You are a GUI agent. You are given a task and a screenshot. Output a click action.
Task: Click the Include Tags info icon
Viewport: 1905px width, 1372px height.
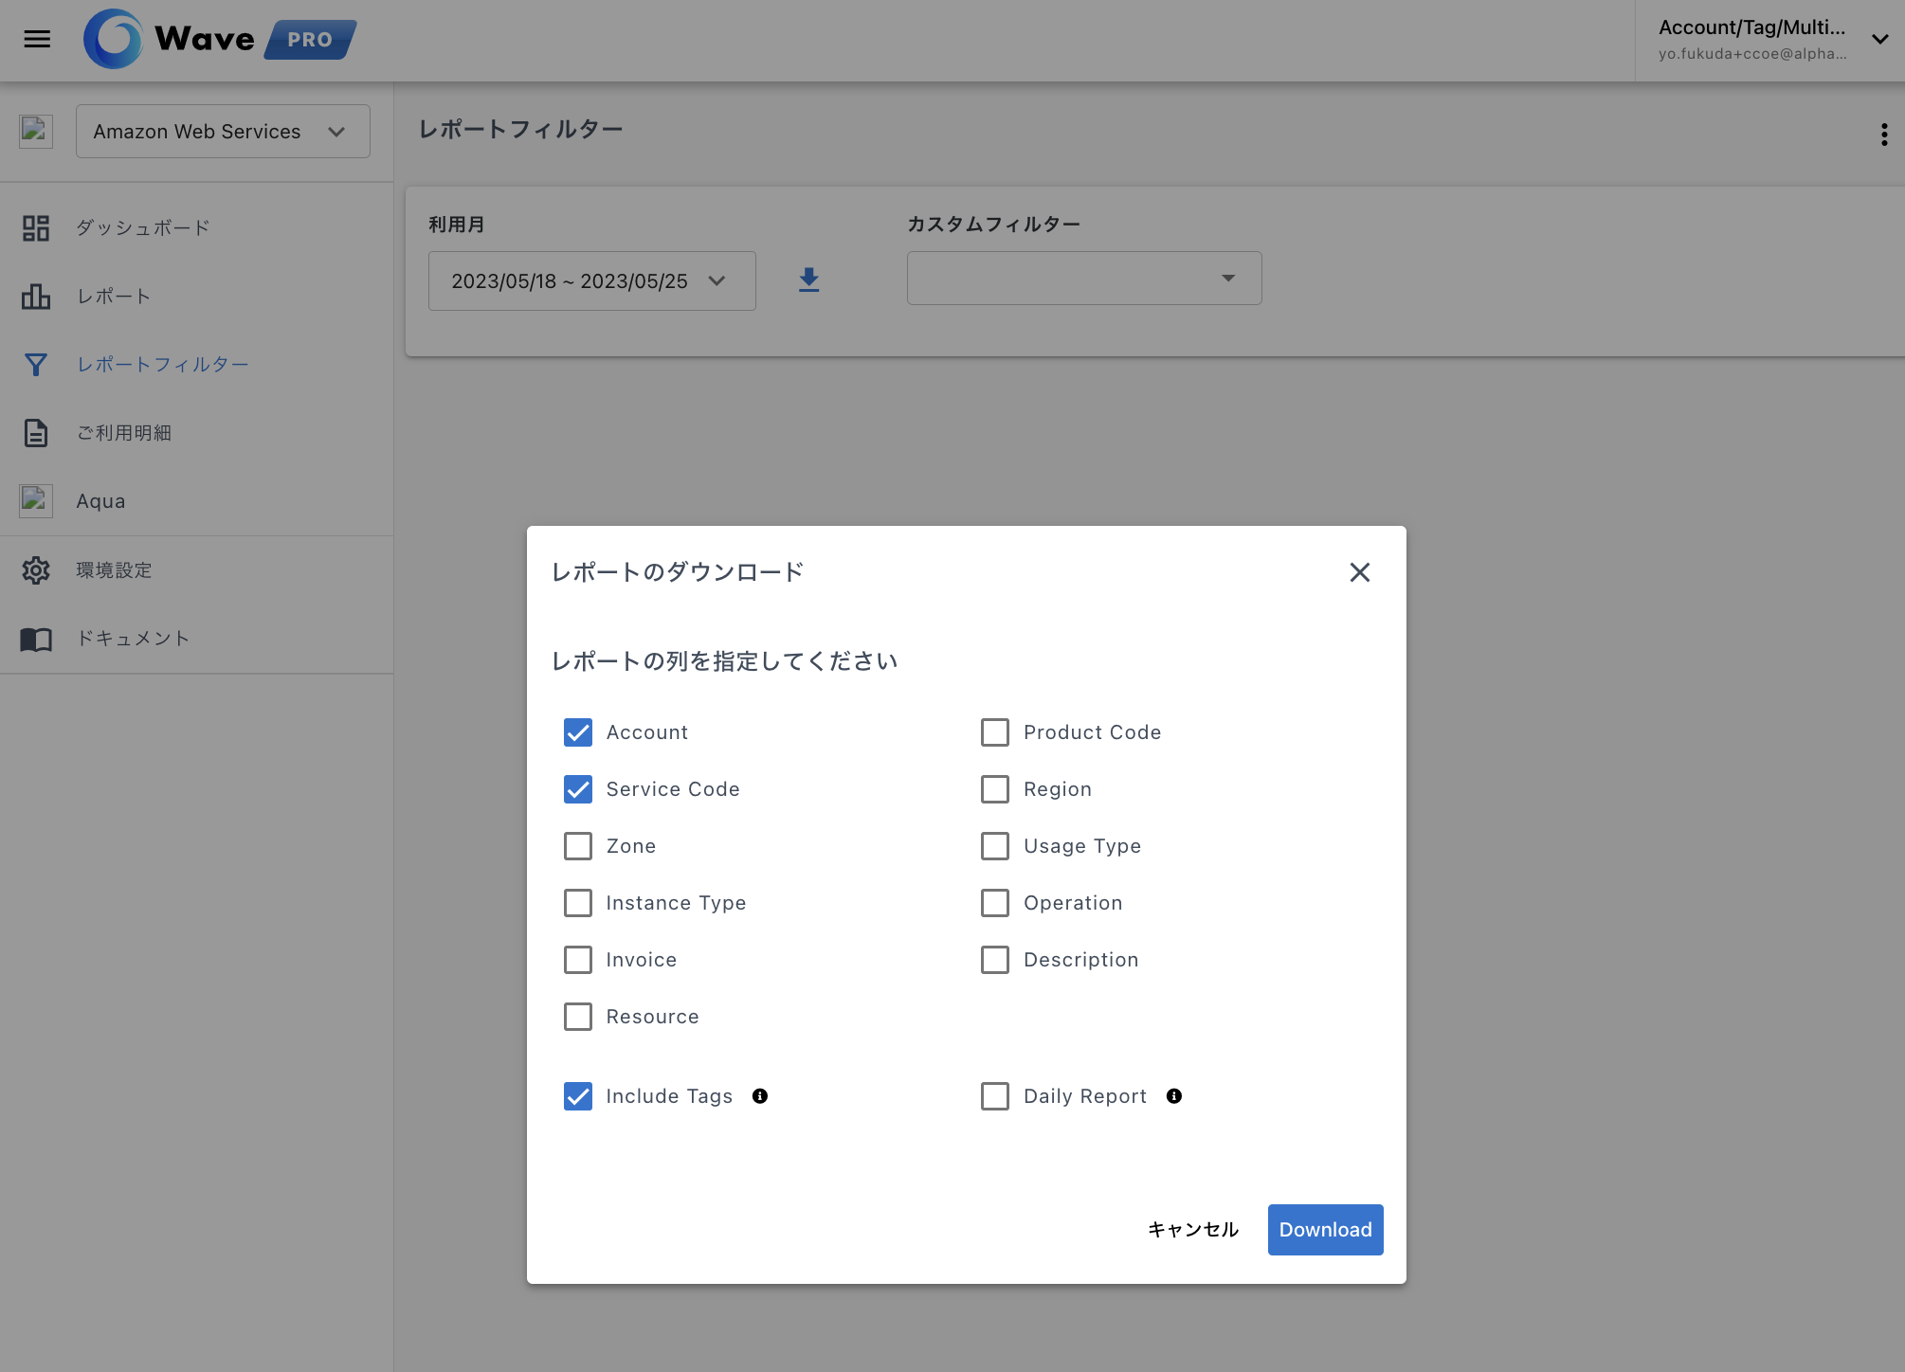tap(760, 1096)
